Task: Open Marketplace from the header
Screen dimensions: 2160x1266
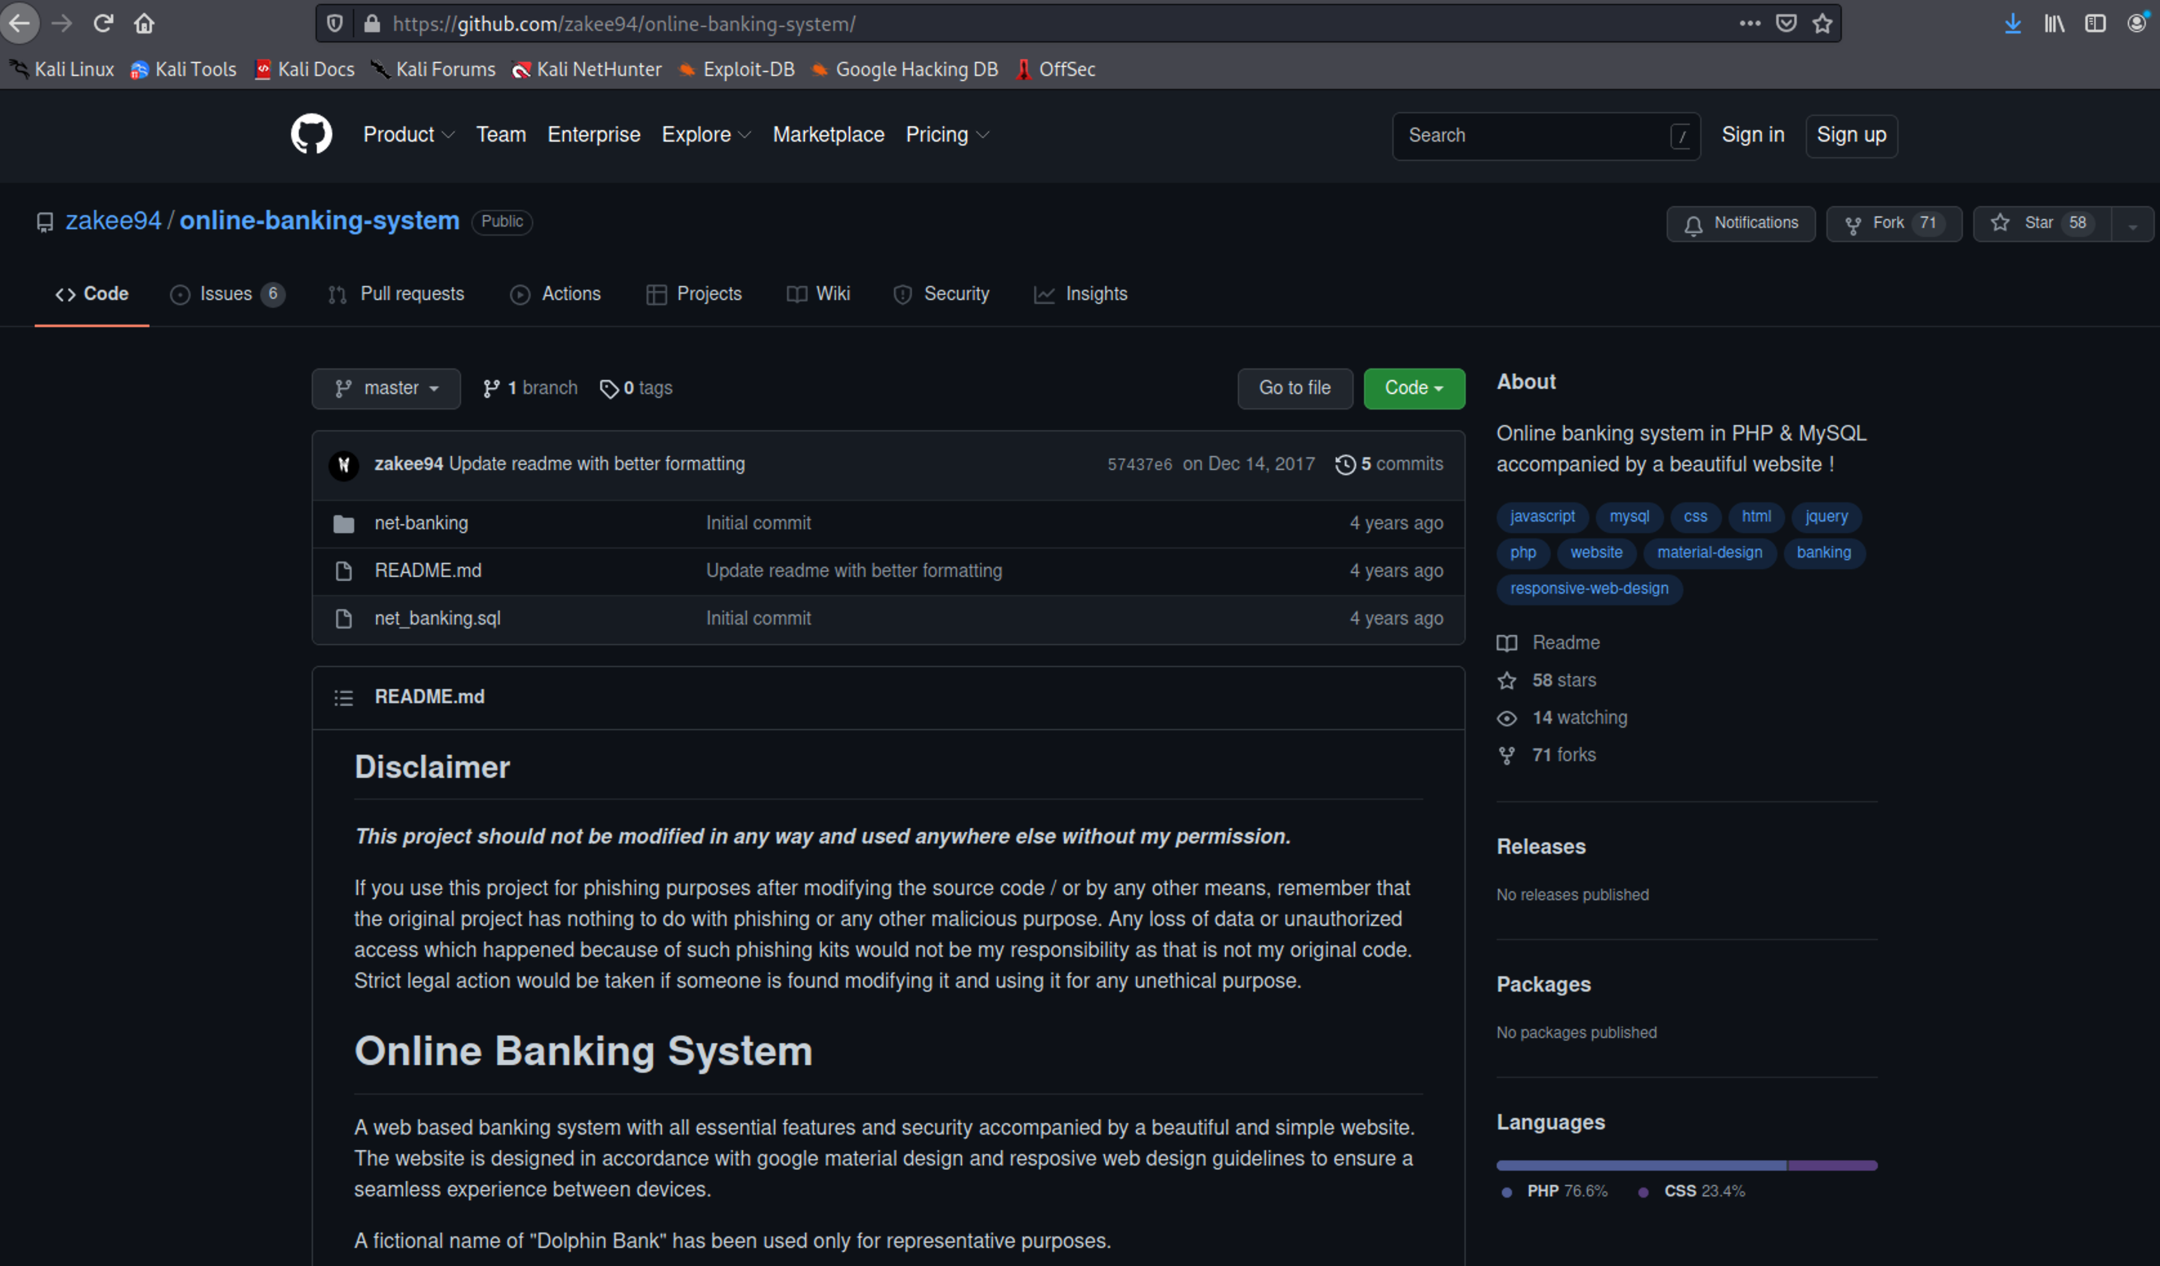Action: point(828,135)
